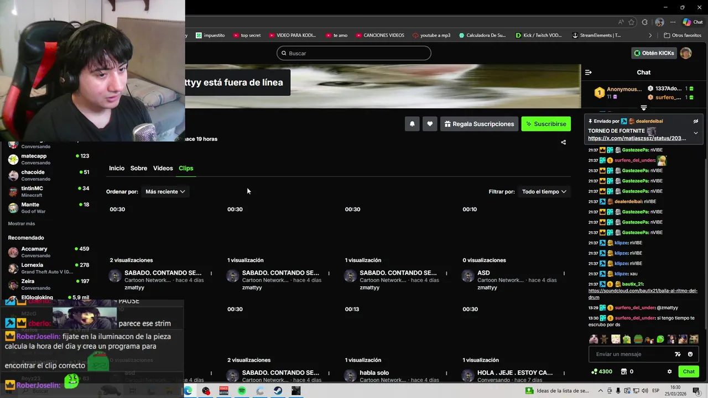
Task: Click the browser favorites star icon
Action: [x=631, y=22]
